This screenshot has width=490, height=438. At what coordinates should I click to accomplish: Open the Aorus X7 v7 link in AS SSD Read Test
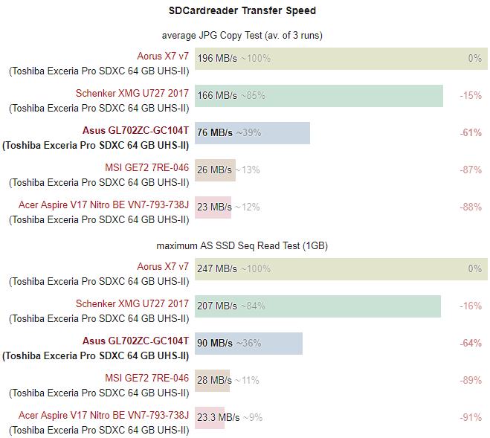[x=163, y=266]
